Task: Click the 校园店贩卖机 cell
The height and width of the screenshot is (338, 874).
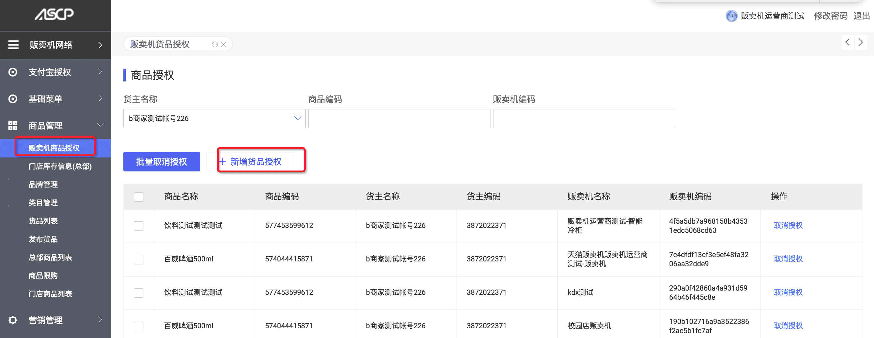Action: (x=589, y=326)
